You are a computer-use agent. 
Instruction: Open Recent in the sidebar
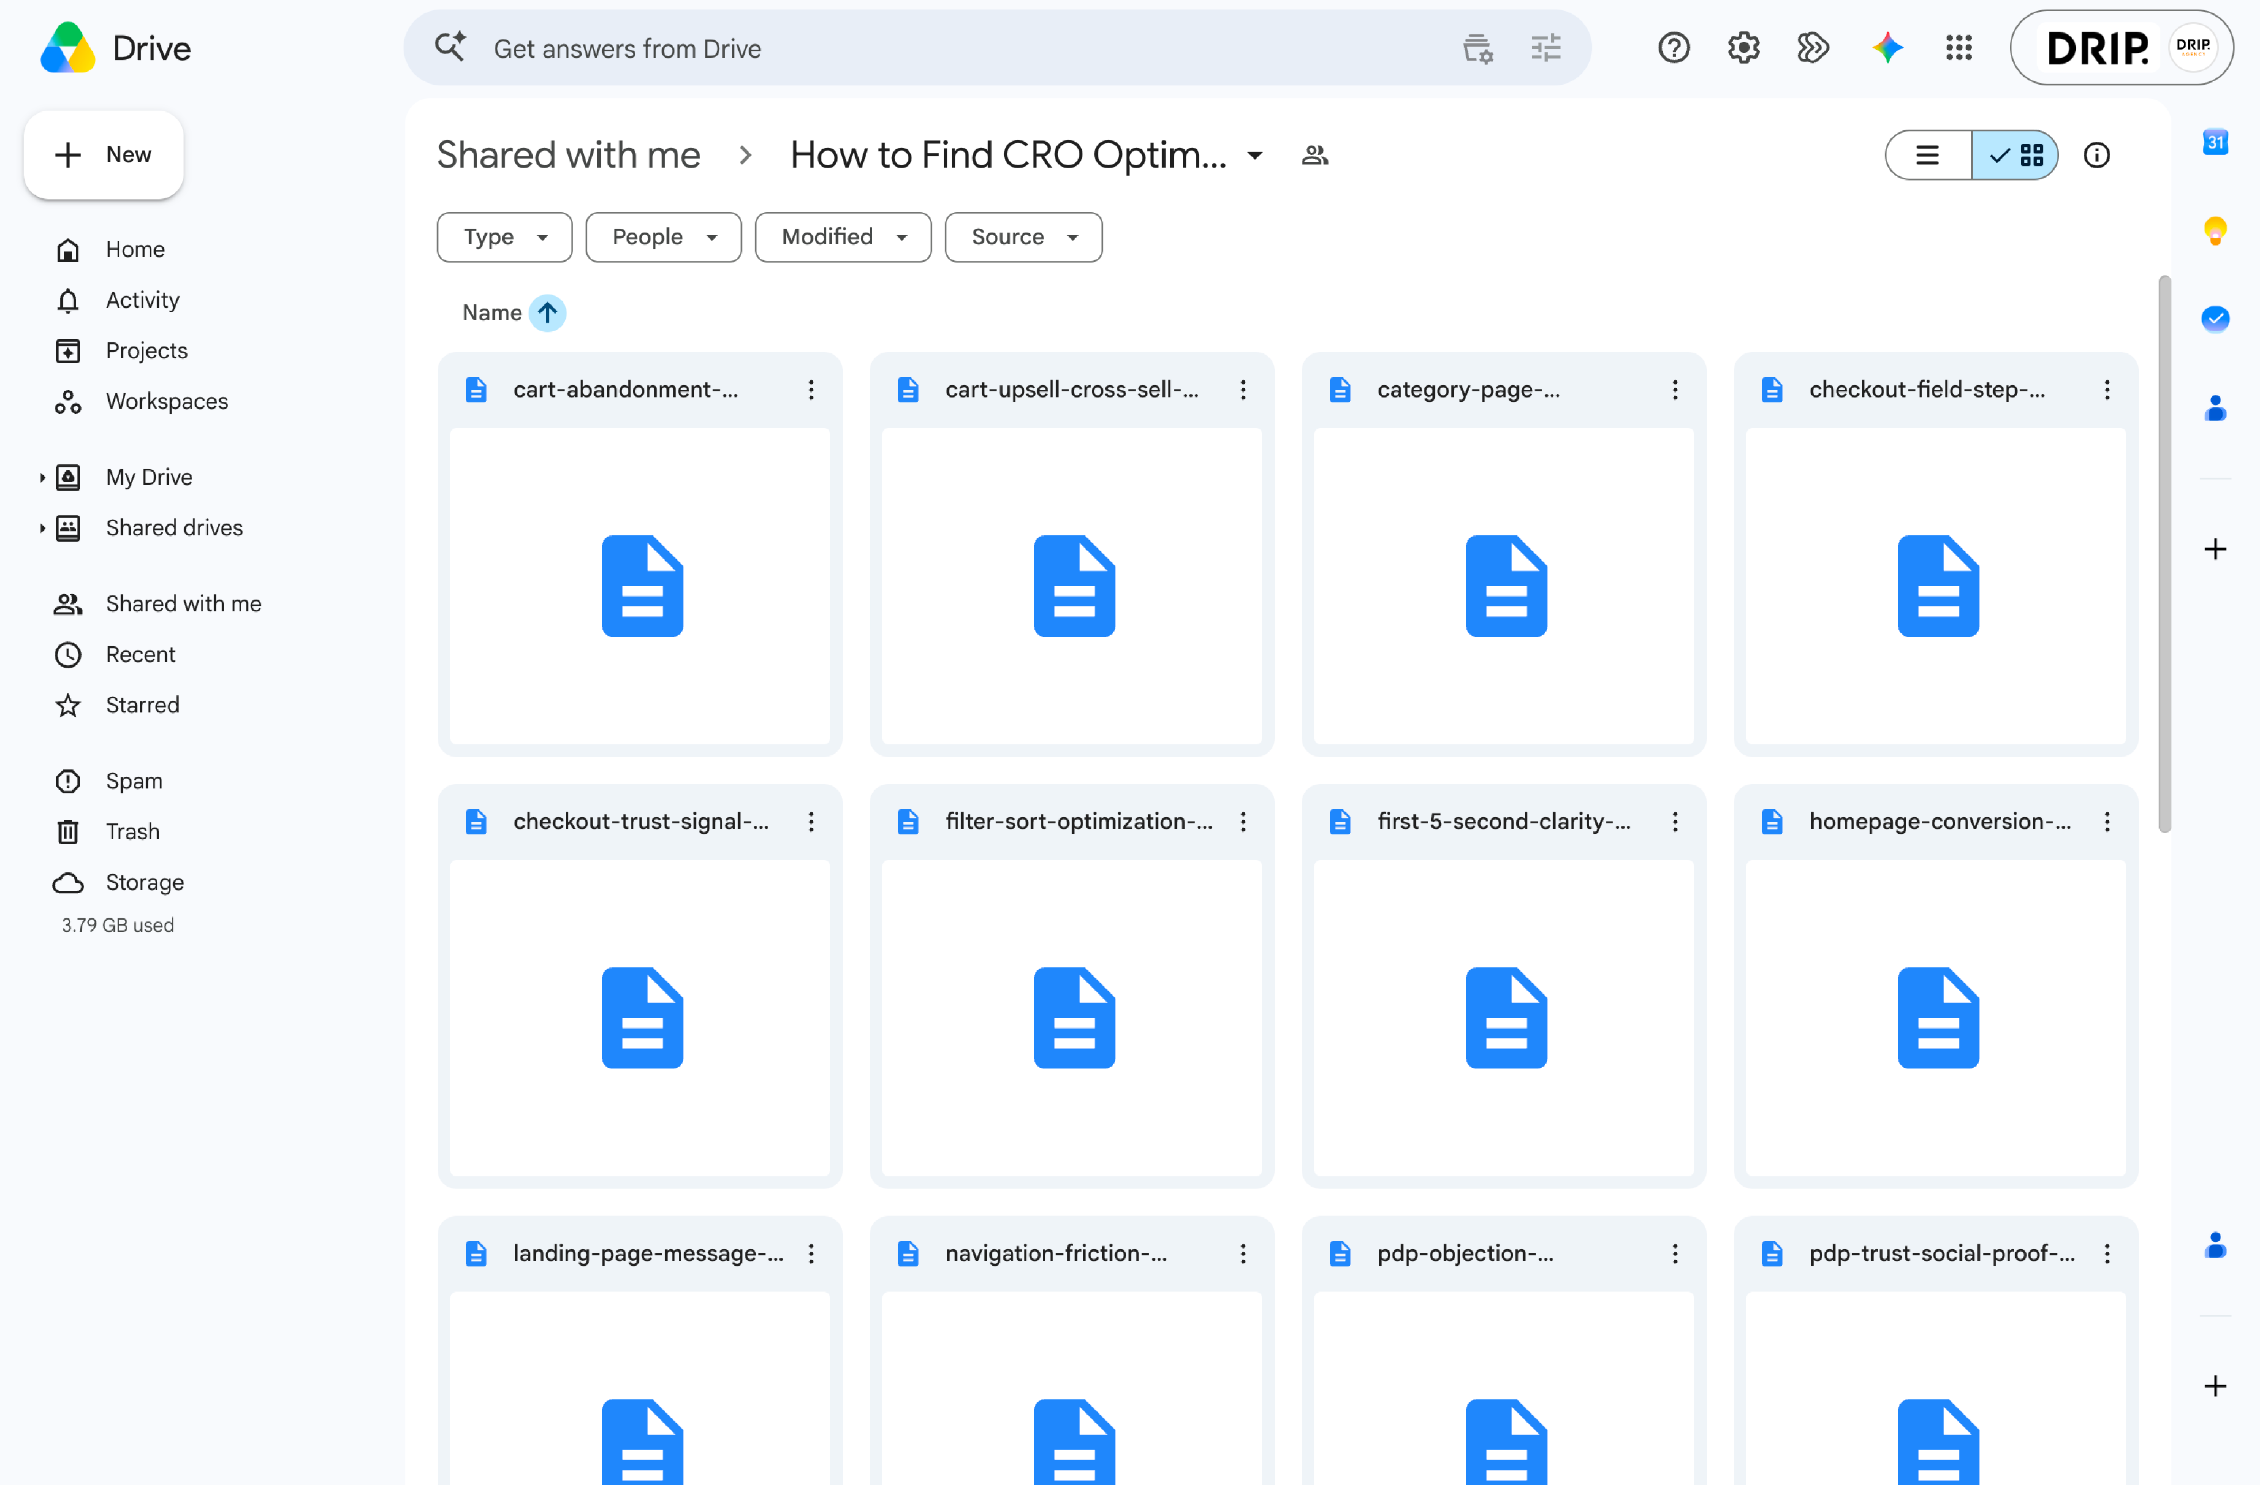(140, 654)
